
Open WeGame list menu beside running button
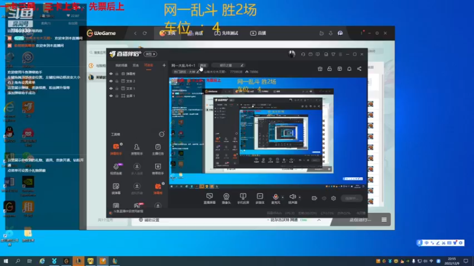click(384, 219)
